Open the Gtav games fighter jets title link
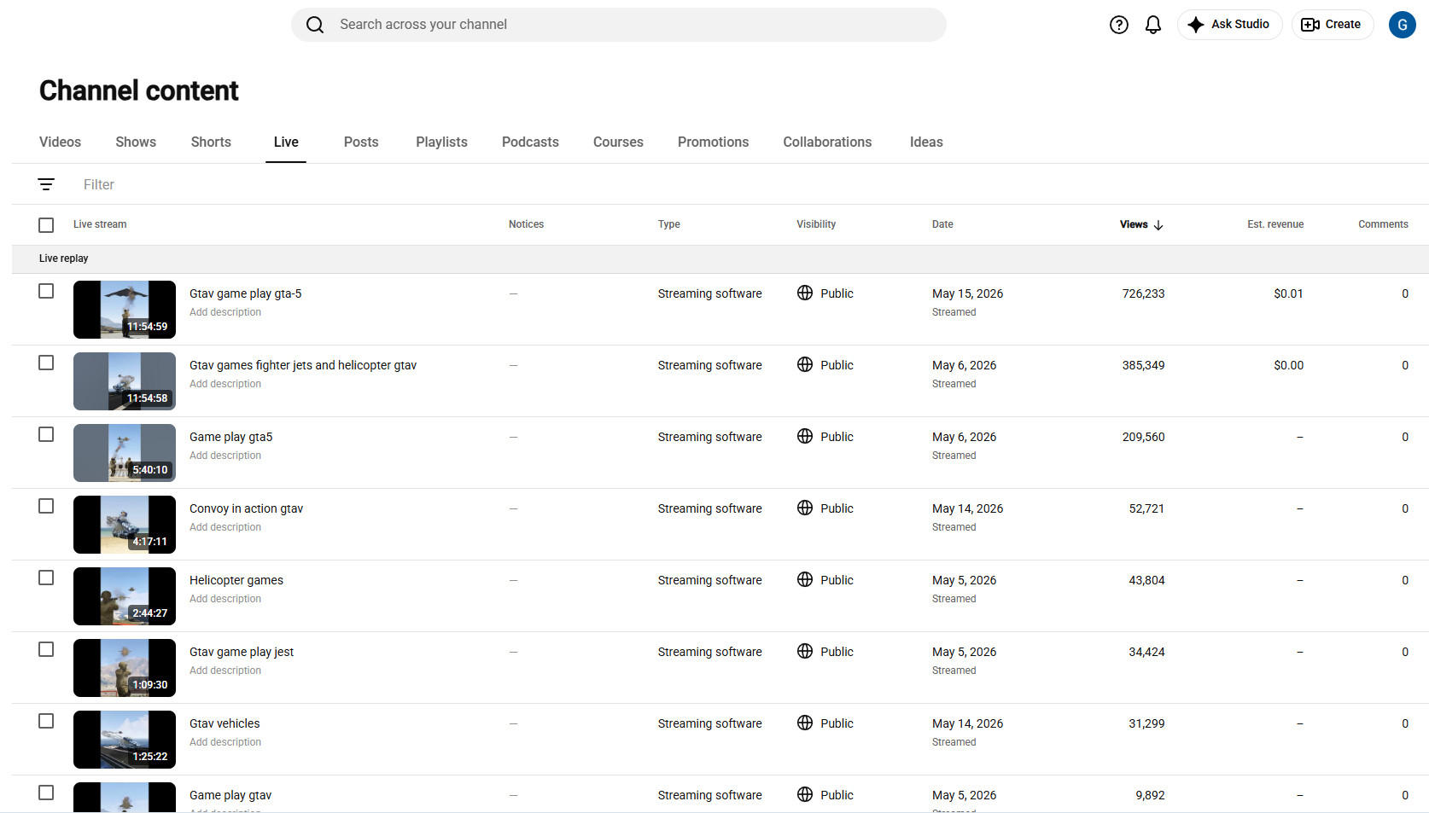 pos(303,365)
